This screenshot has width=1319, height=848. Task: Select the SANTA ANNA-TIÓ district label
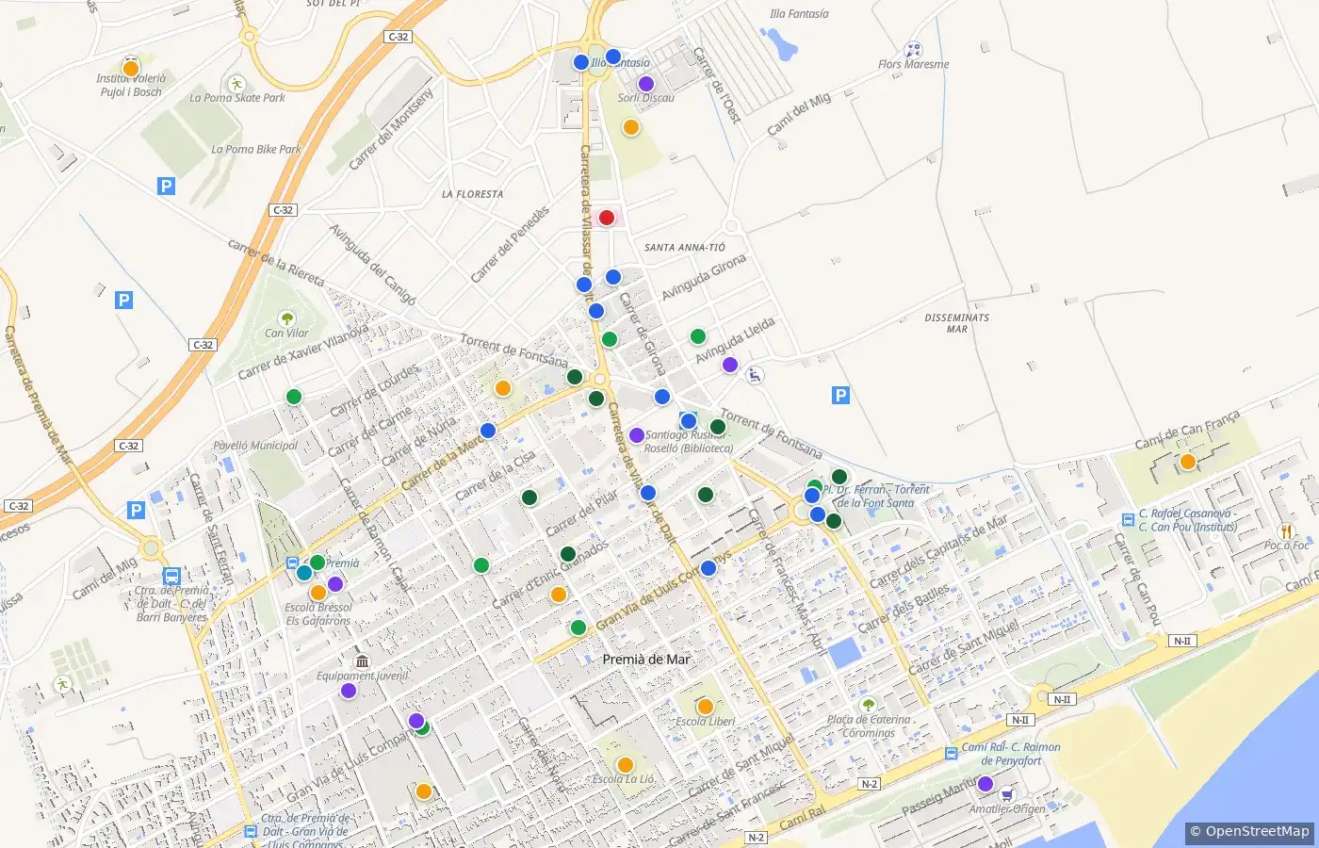point(685,248)
